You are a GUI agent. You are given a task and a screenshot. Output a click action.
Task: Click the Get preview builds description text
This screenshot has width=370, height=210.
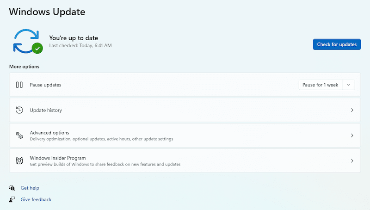tap(105, 164)
